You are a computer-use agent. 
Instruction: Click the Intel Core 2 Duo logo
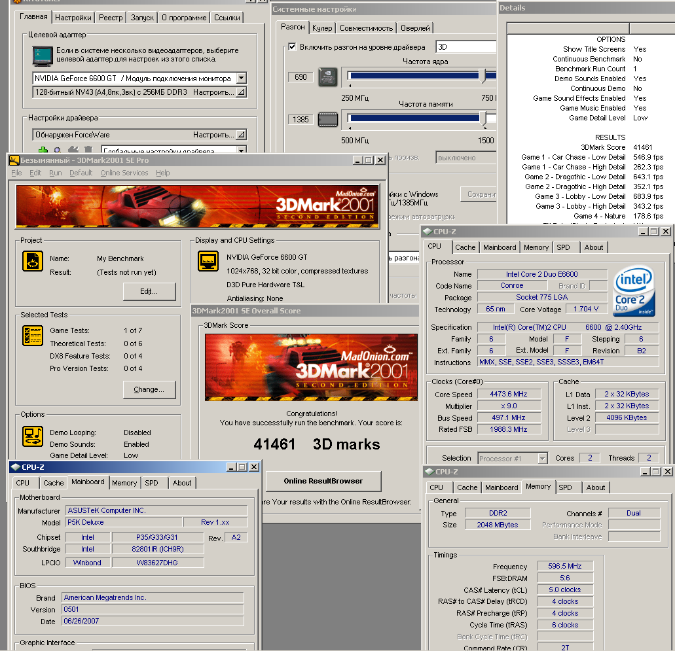(634, 291)
